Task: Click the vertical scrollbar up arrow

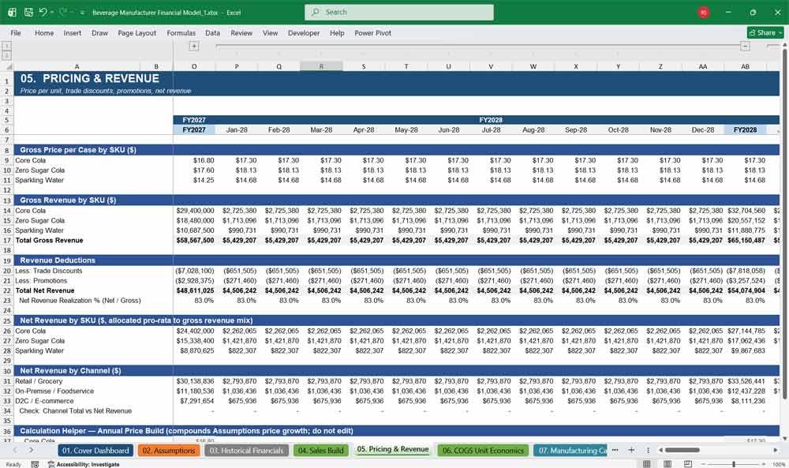Action: (x=784, y=45)
